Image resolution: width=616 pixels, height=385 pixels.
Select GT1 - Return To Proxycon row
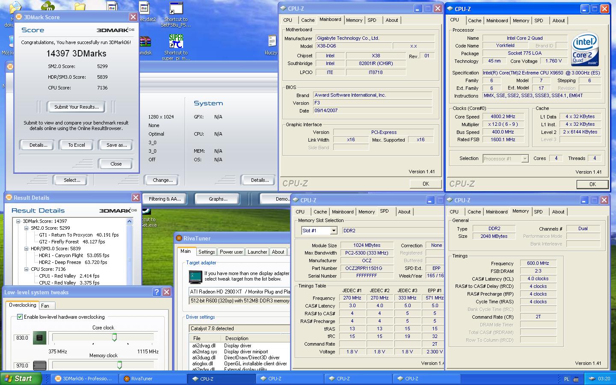point(79,235)
